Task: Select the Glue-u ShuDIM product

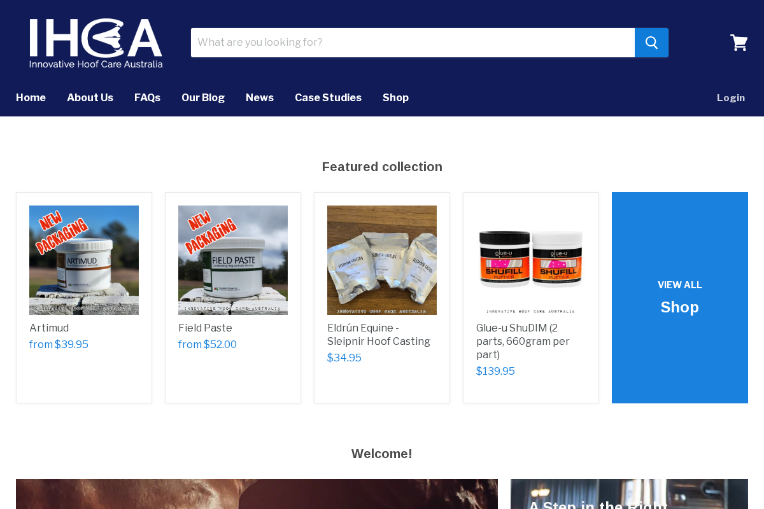Action: pyautogui.click(x=523, y=341)
